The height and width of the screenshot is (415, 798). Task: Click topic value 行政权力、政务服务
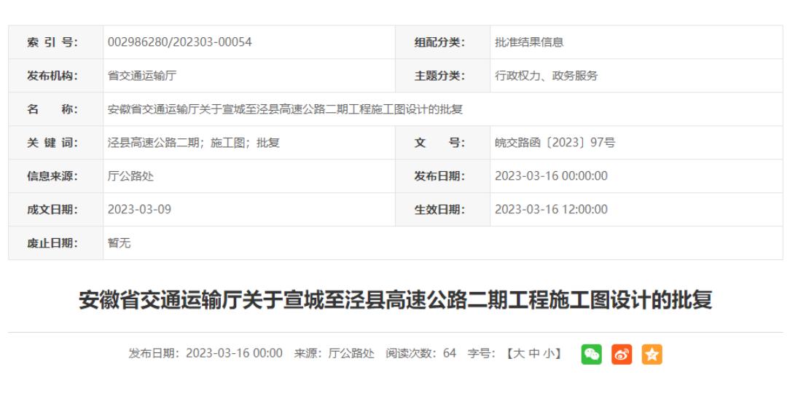546,76
